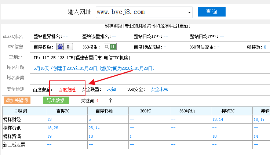
Task: Click the Baidu paw weight icon
Action: point(60,47)
